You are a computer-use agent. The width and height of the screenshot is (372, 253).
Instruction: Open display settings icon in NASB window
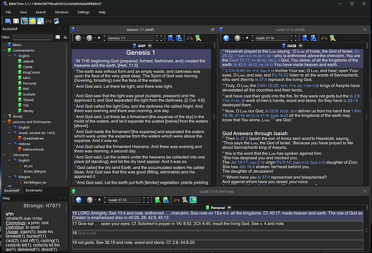pos(333,38)
